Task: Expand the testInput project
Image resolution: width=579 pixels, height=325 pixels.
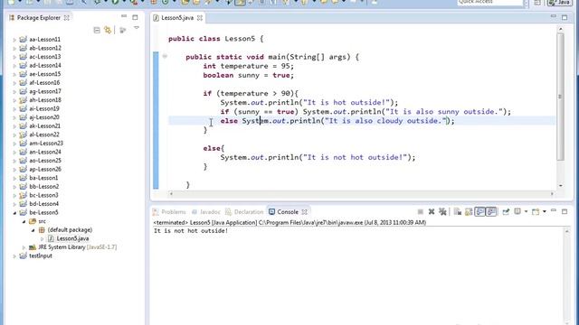Action: point(14,256)
